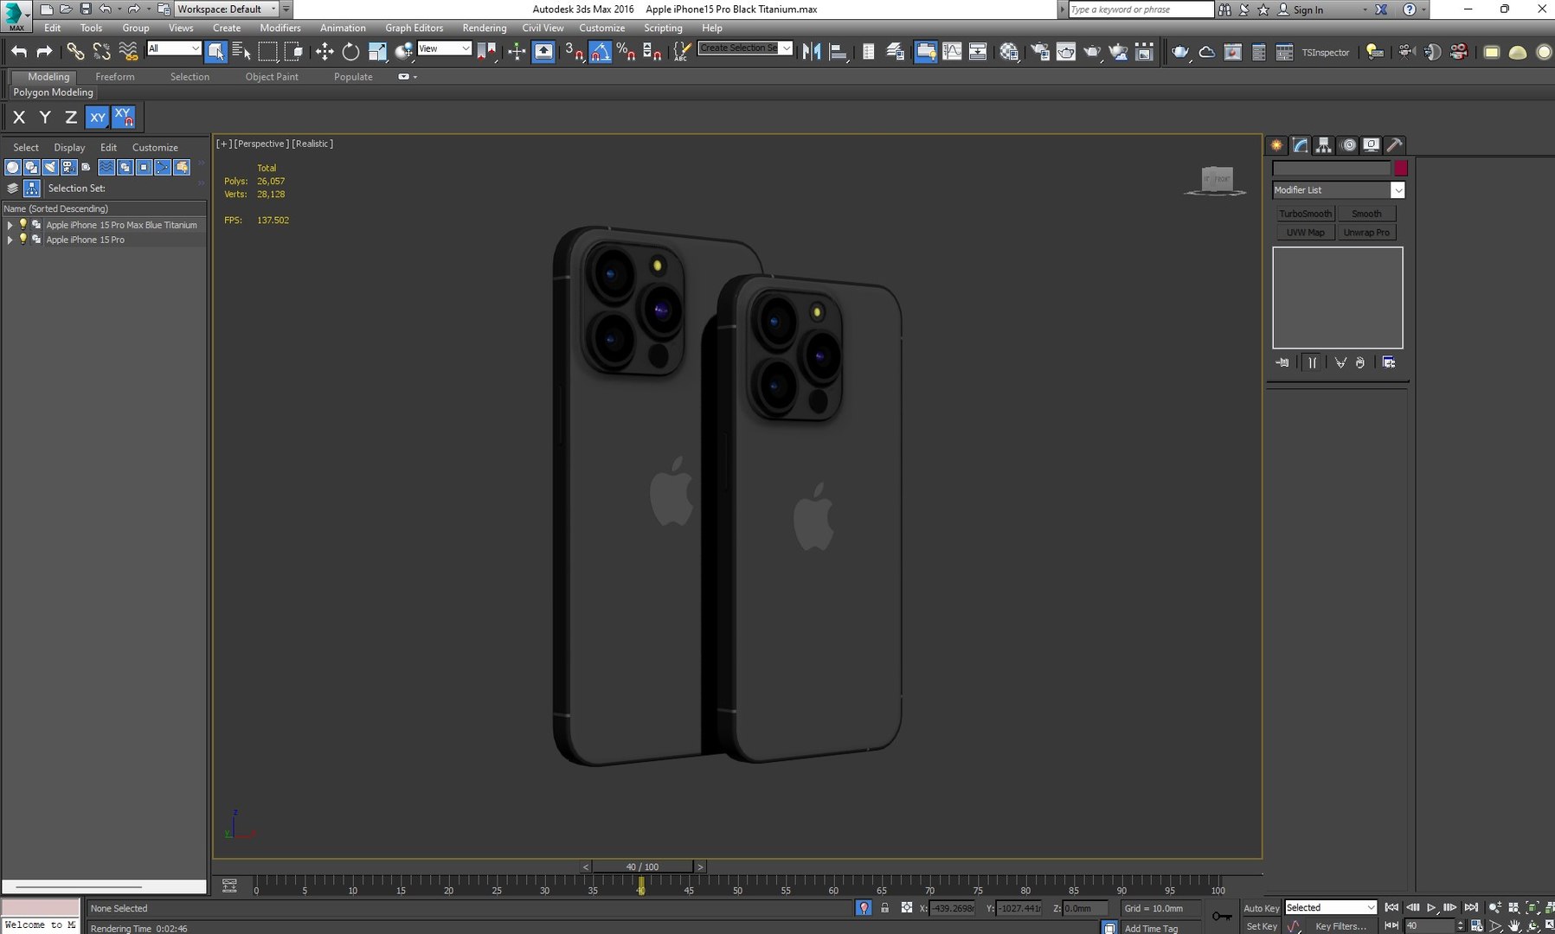Open the Modify command panel tab
Viewport: 1555px width, 934px height.
(1300, 145)
